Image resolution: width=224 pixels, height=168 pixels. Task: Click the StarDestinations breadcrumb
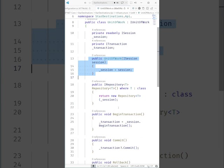(85, 13)
